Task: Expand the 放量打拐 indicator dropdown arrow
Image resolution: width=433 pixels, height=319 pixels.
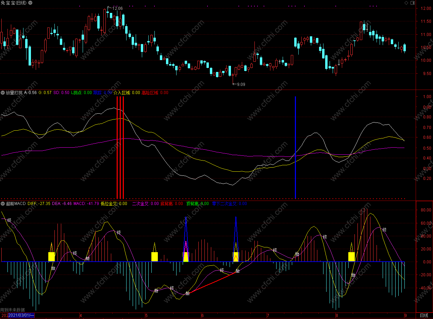Action: pos(3,93)
